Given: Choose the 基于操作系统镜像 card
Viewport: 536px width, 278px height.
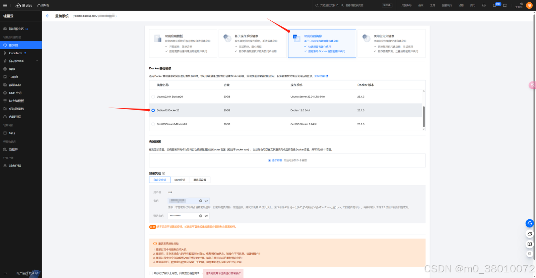Looking at the screenshot, I should click(x=252, y=44).
